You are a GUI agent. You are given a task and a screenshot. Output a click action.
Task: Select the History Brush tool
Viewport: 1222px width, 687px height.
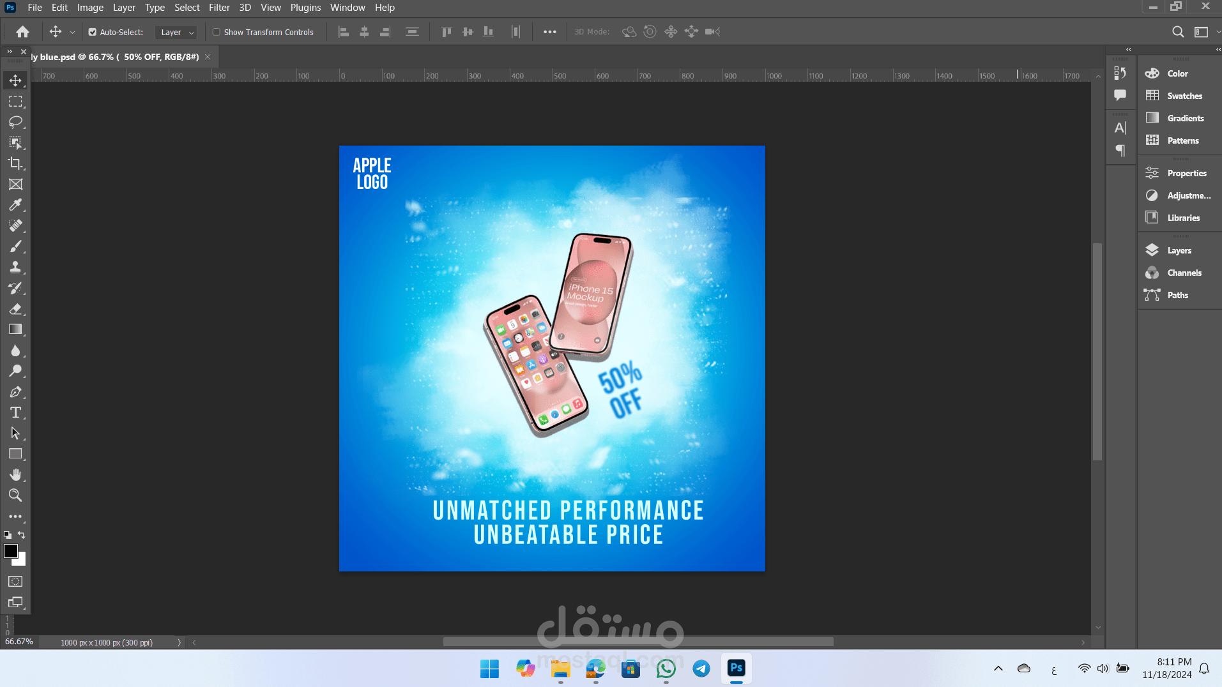pos(15,288)
